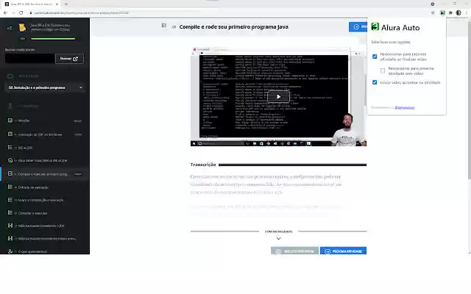Click the Alura Auto logo in the popup
Viewport: 471px width, 294px height.
point(375,26)
